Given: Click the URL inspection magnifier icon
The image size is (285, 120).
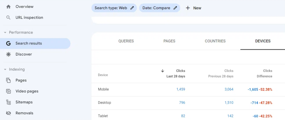Looking at the screenshot, I should coord(8,17).
